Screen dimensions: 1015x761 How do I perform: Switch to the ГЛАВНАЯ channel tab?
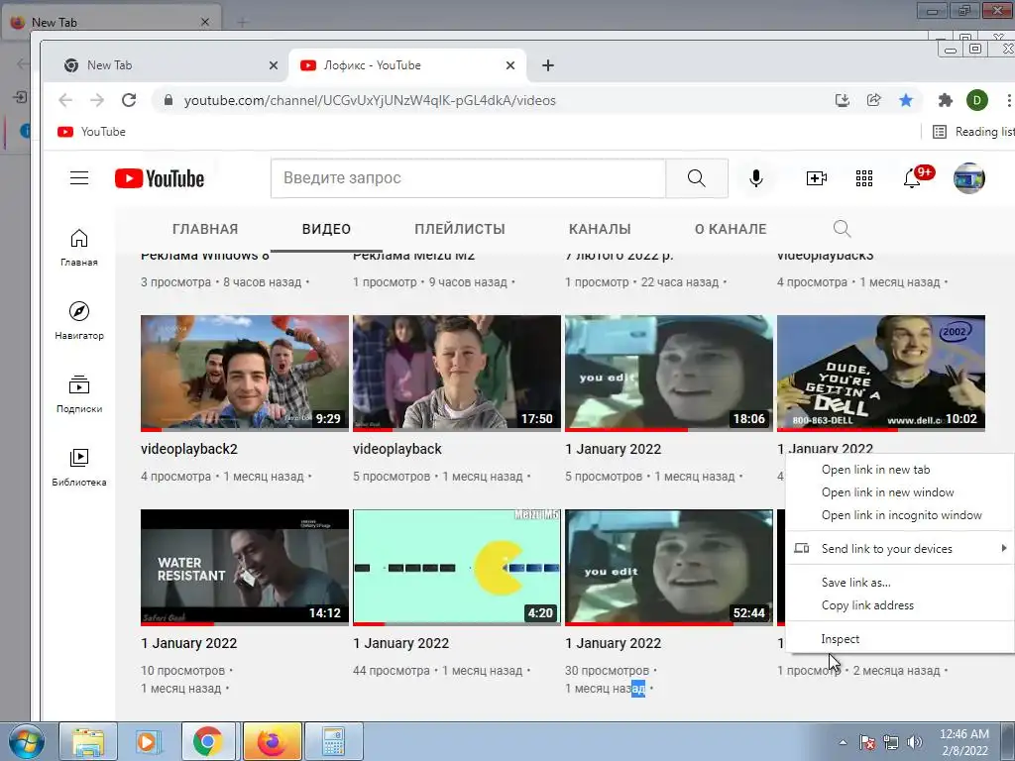[x=205, y=229]
